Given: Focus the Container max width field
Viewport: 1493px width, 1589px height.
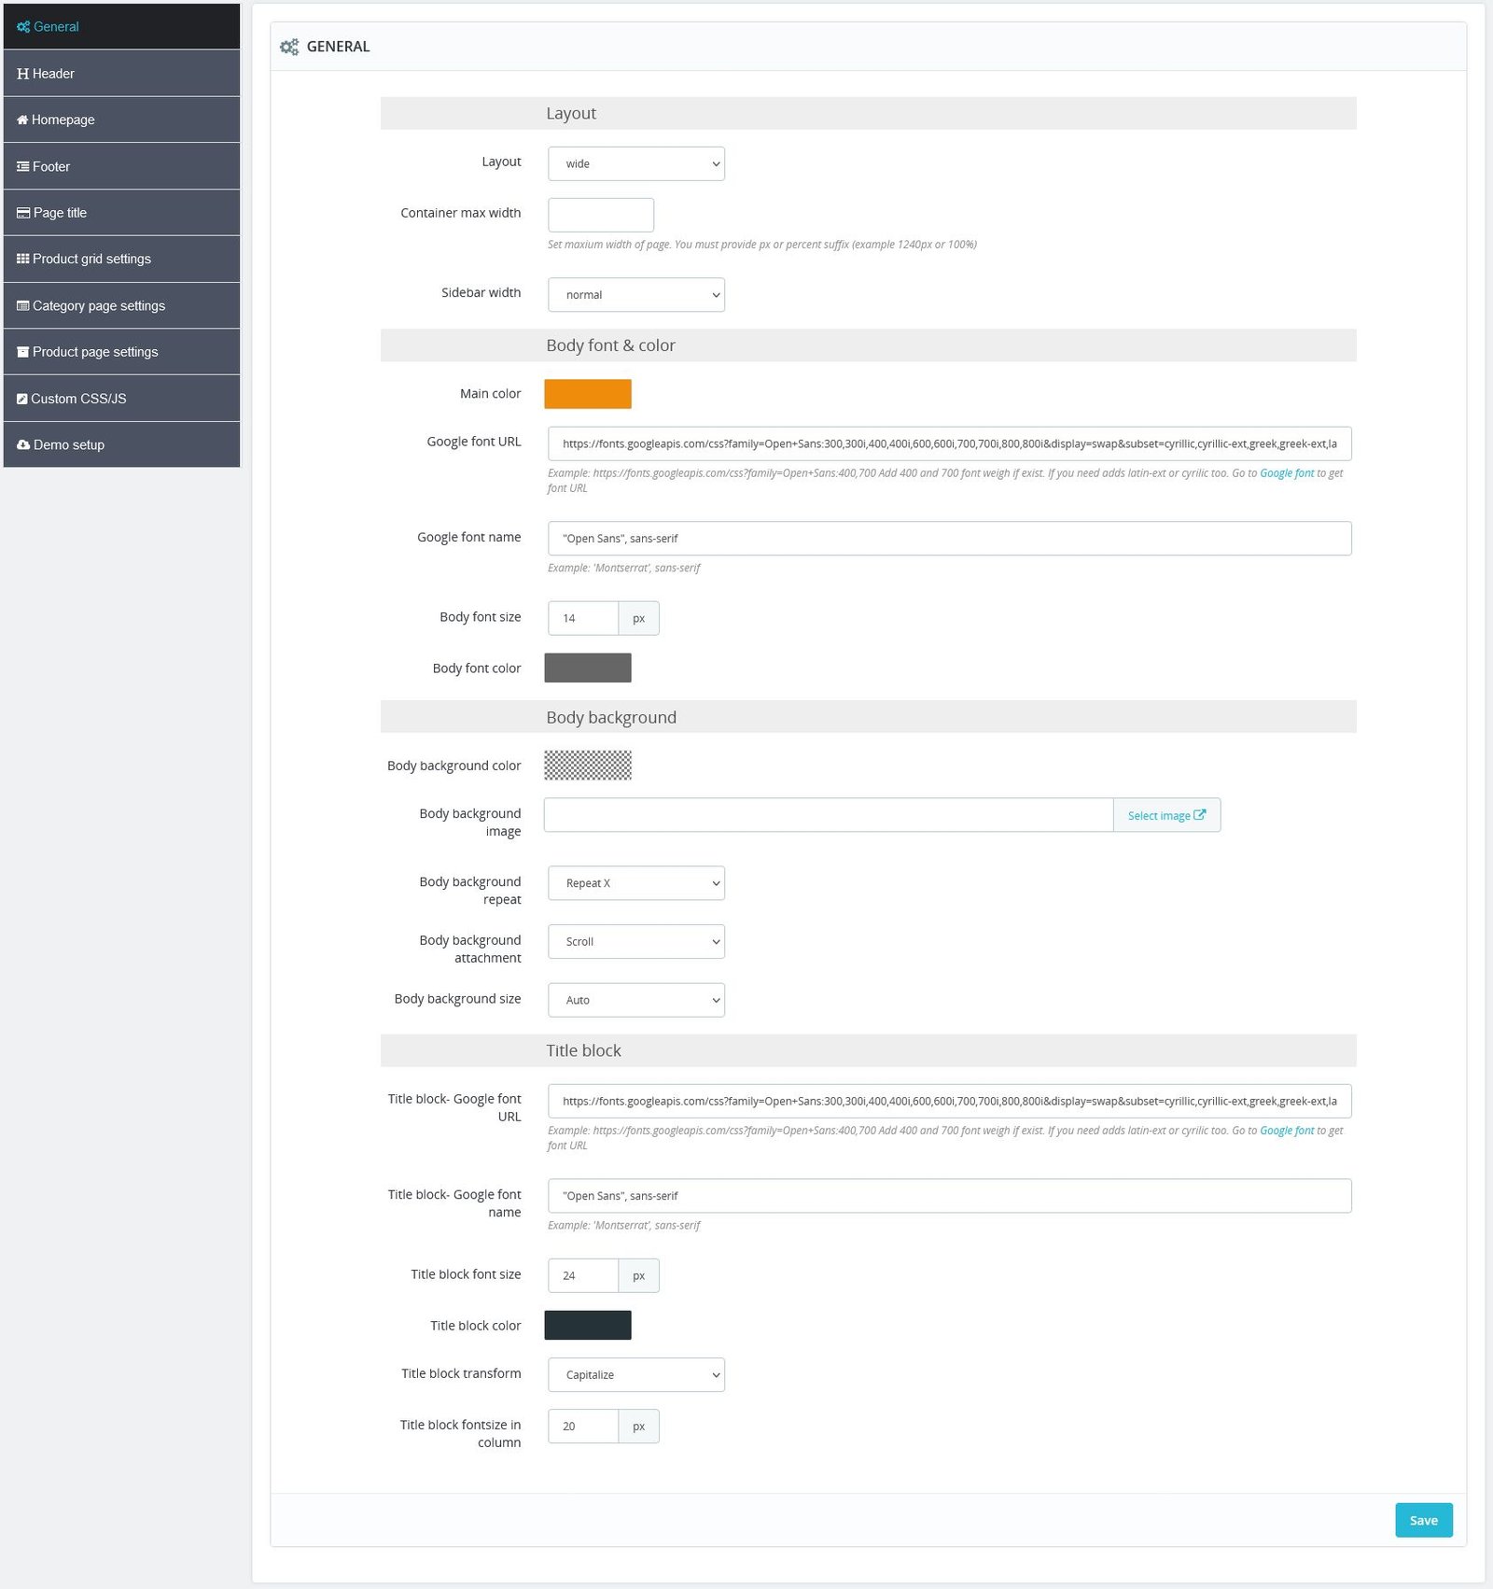Looking at the screenshot, I should point(601,215).
